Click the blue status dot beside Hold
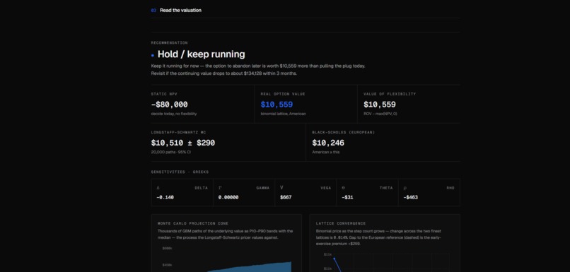The height and width of the screenshot is (272, 570). tap(153, 56)
